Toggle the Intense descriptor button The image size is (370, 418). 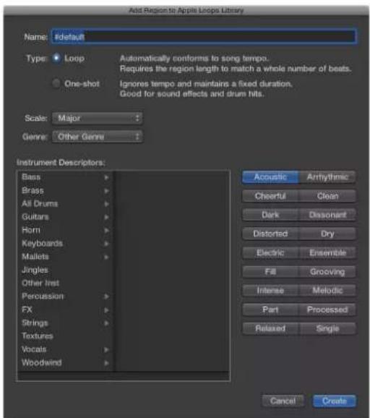[x=270, y=291]
